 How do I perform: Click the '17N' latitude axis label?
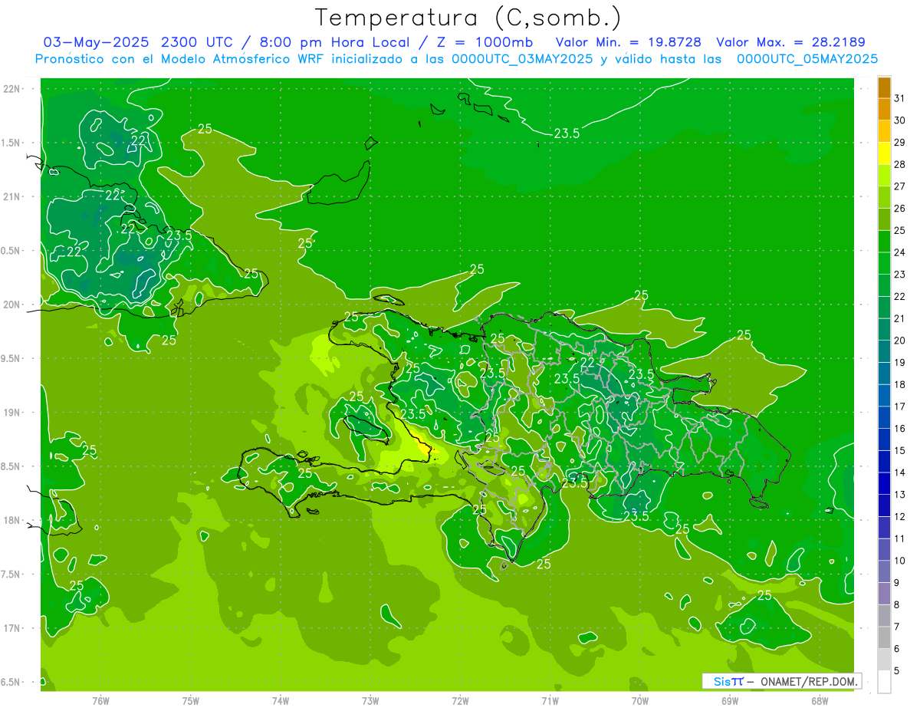click(x=11, y=628)
